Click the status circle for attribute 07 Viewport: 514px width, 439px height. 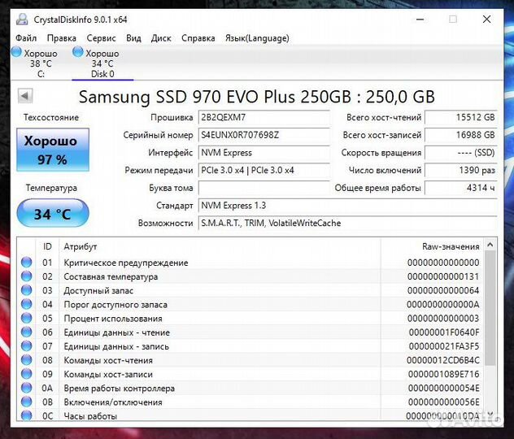tap(27, 346)
